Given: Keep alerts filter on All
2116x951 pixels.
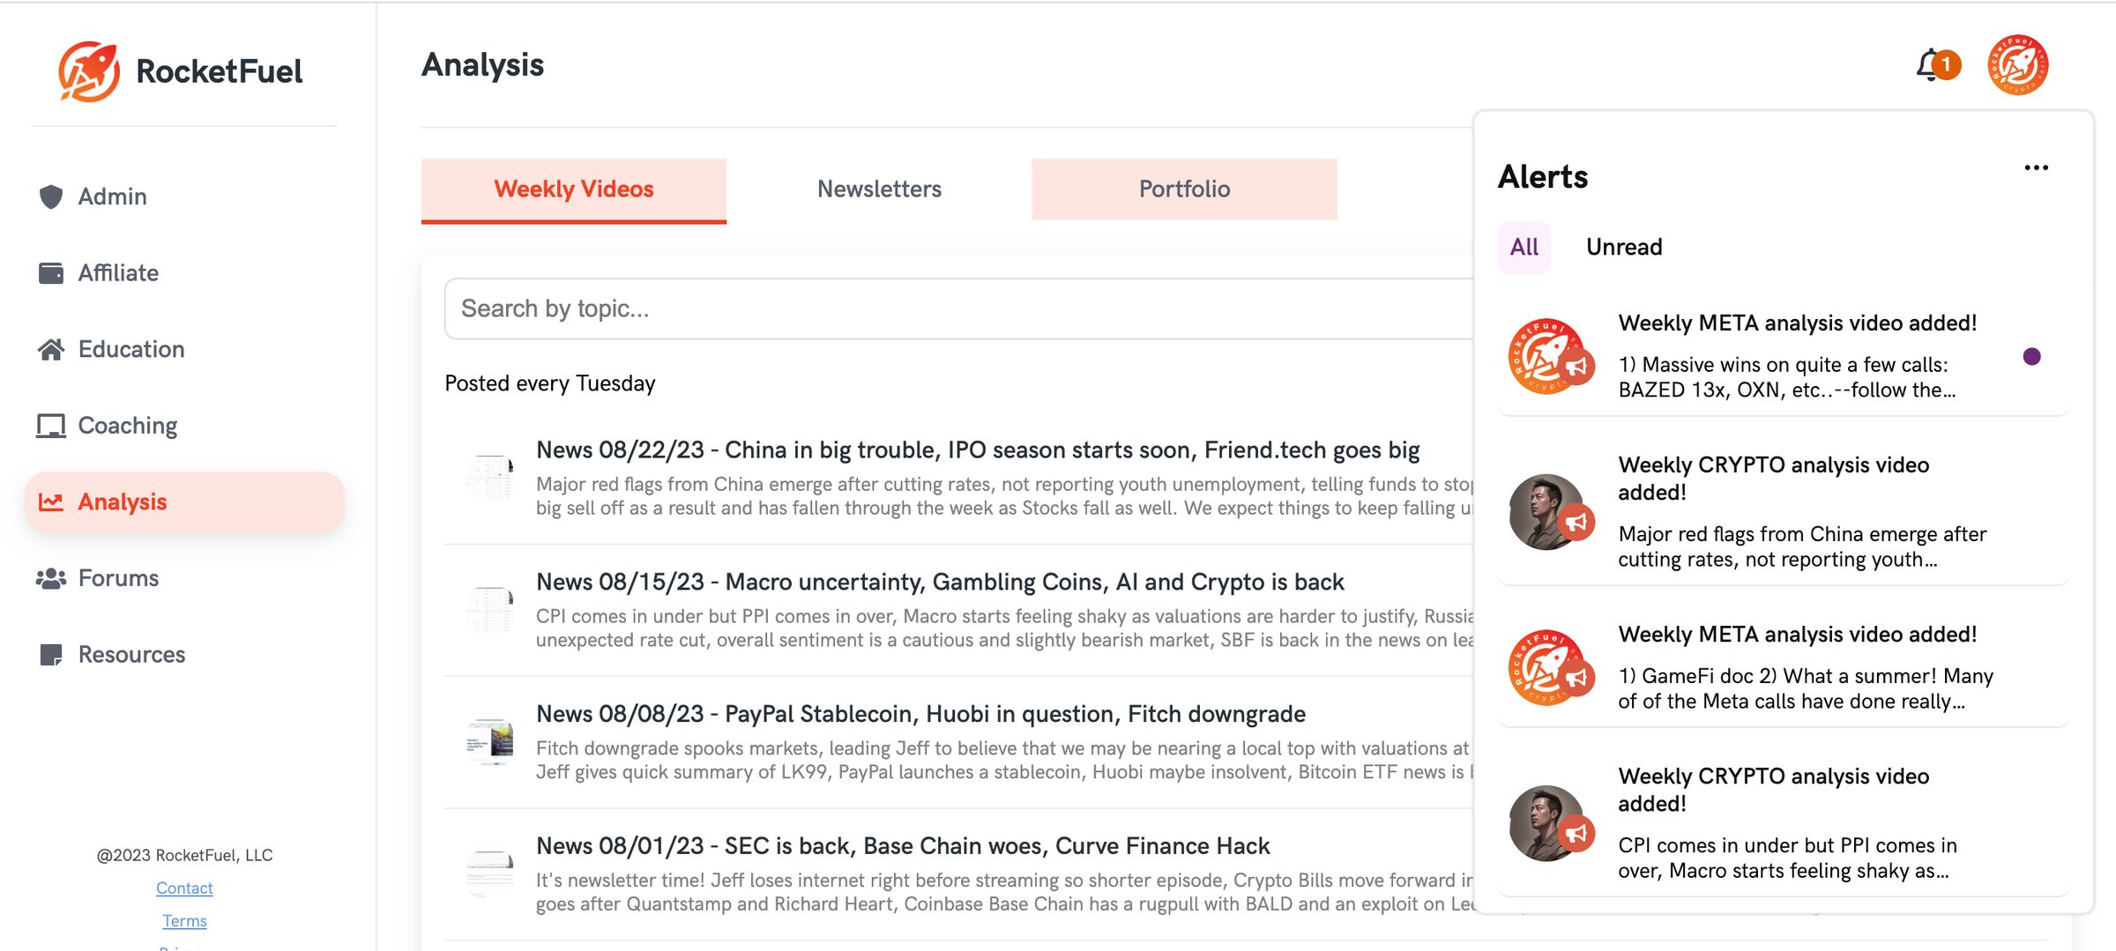Looking at the screenshot, I should tap(1524, 248).
